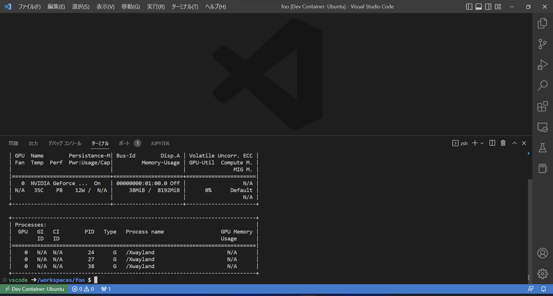Maximize the panel size chevron
The image size is (553, 296).
pyautogui.click(x=514, y=143)
